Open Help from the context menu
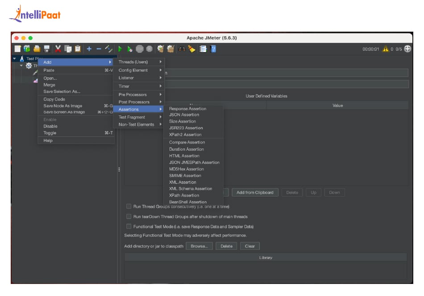Viewport: 424px width, 296px height. pyautogui.click(x=76, y=140)
